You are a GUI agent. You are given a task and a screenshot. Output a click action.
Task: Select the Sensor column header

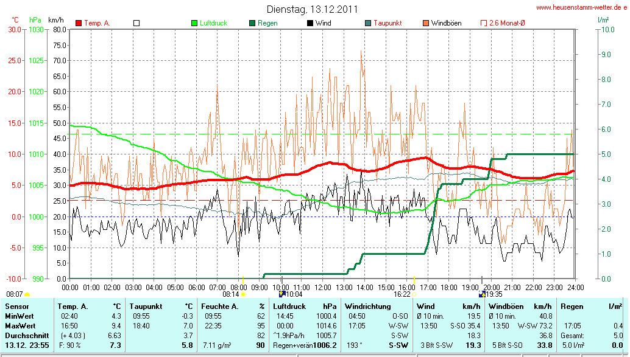tap(16, 306)
